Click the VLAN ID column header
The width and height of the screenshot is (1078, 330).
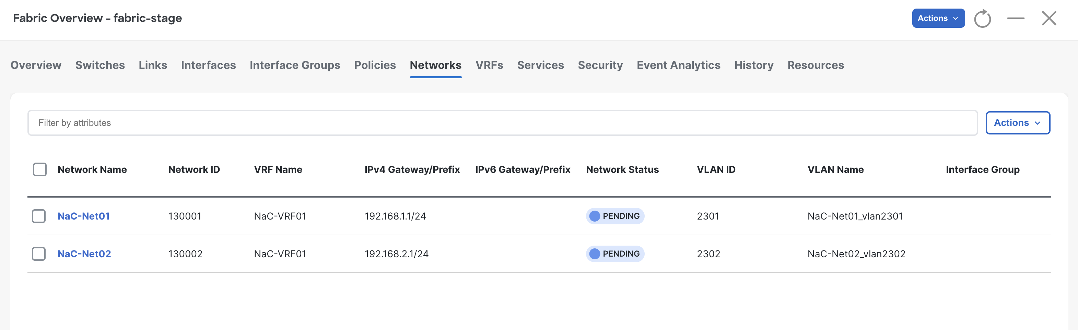coord(716,169)
